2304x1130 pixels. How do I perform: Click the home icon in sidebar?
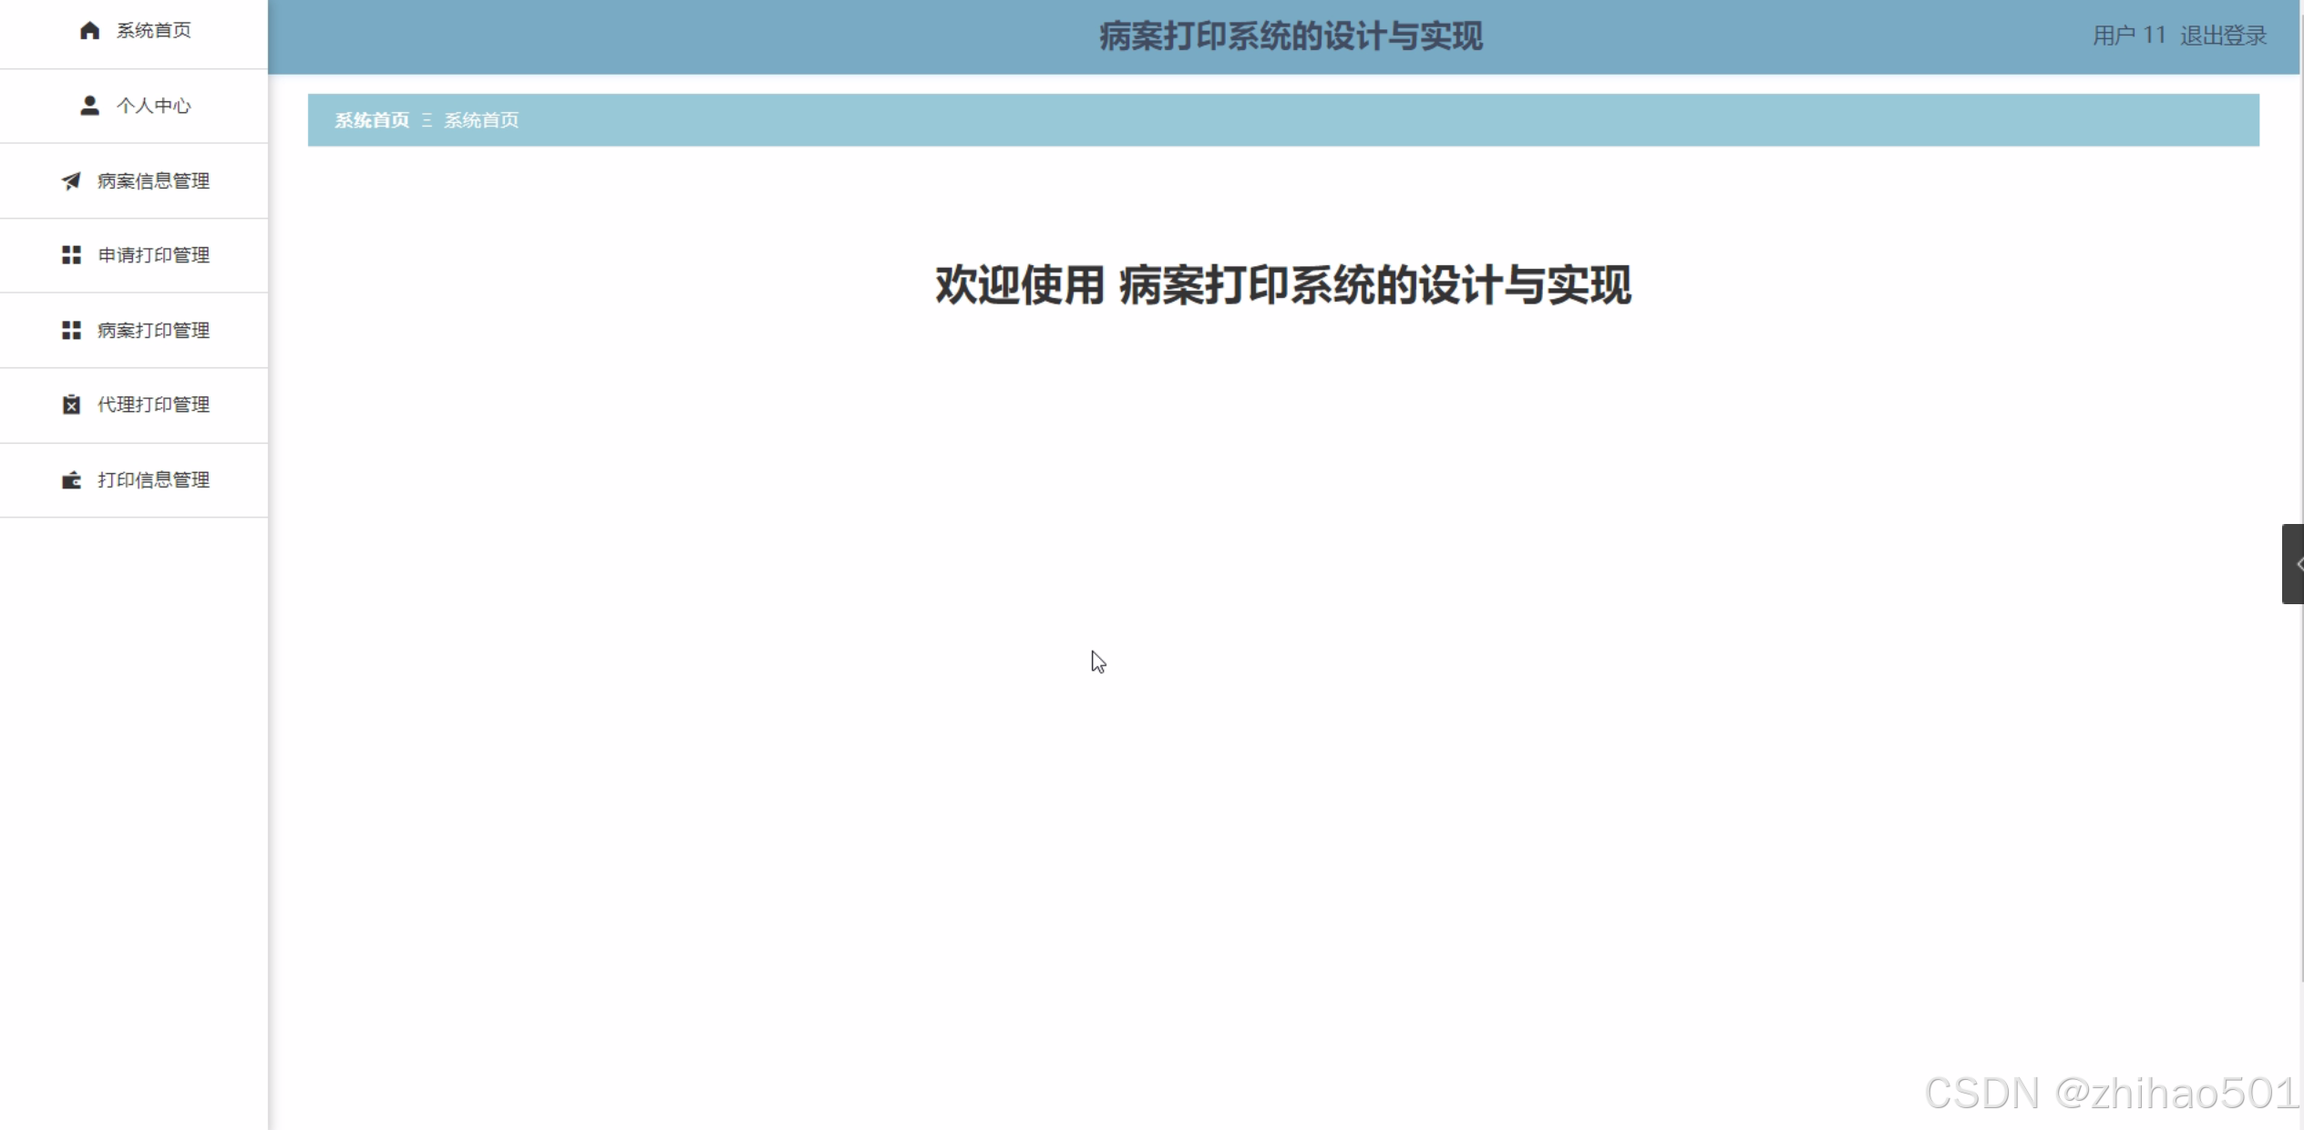pos(89,31)
